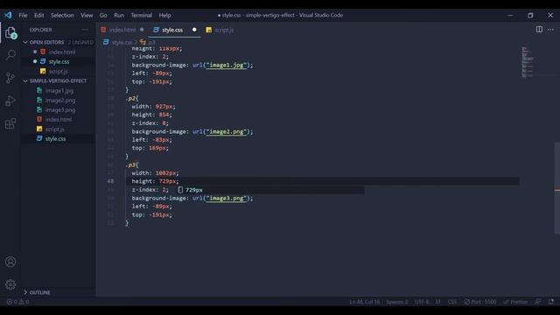Open the Run menu
This screenshot has width=560, height=315.
pos(119,16)
